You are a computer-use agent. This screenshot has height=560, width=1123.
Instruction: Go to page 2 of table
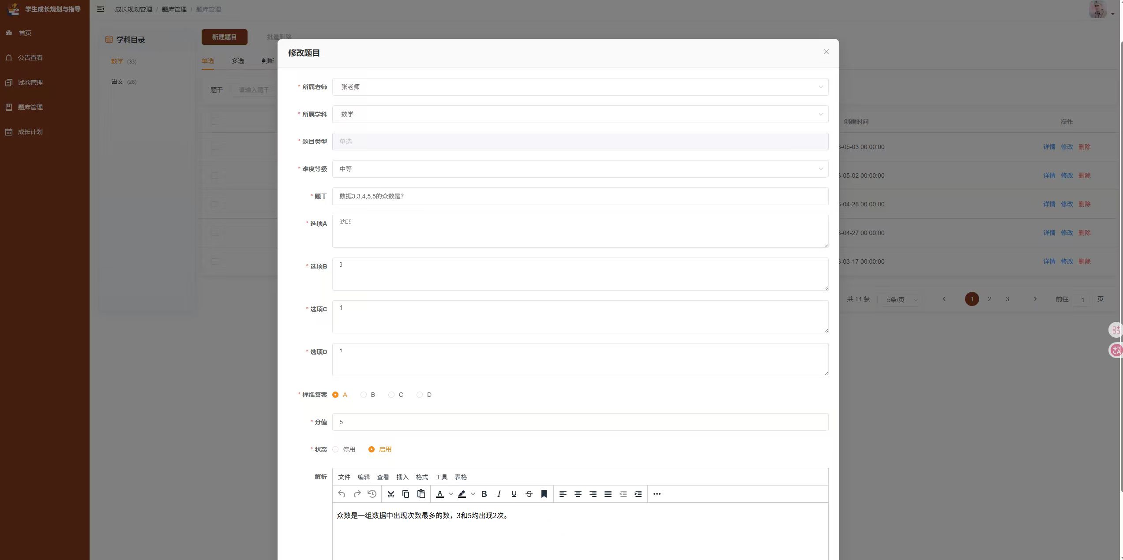tap(989, 299)
